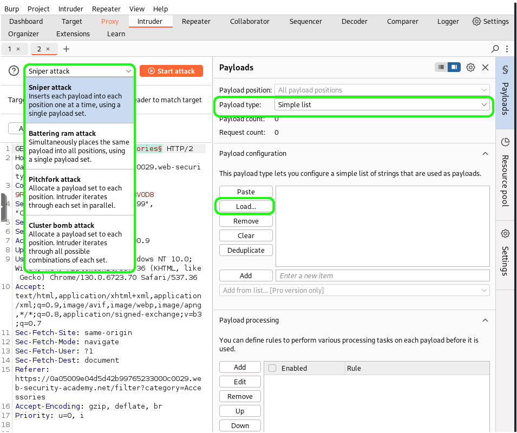Open main Settings gear in toolbar
Screen dimensions: 517x433
490,22
